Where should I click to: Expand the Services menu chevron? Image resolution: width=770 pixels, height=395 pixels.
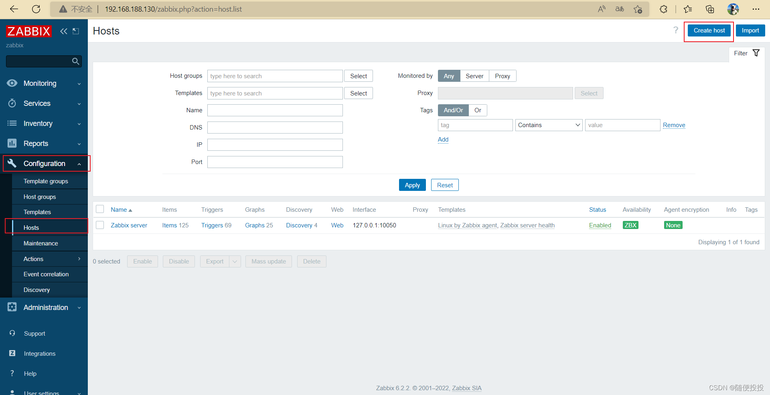[x=79, y=104]
